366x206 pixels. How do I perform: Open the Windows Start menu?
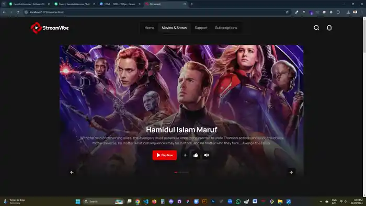[x=78, y=202]
